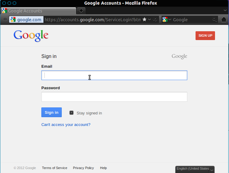Open the Privacy Policy footer link

(x=83, y=168)
